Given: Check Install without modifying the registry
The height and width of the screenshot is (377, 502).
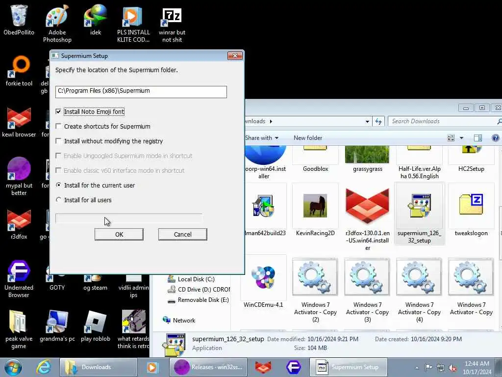Looking at the screenshot, I should click(58, 141).
